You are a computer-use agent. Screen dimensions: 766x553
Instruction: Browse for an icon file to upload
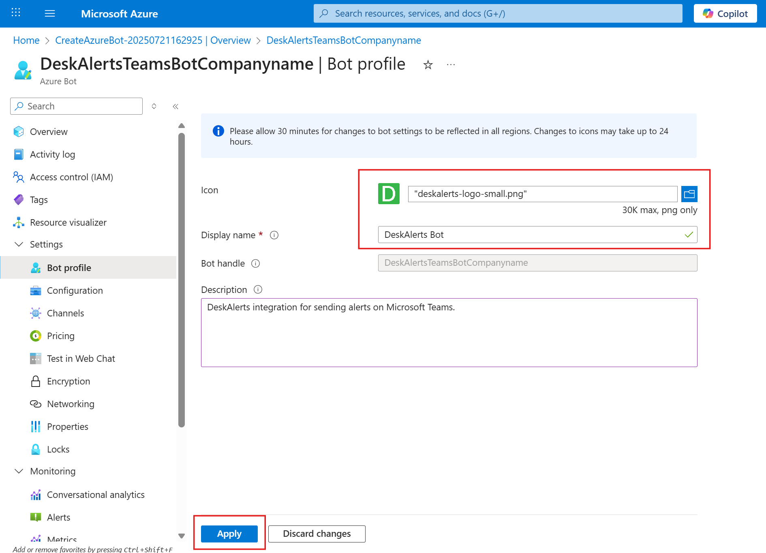689,194
